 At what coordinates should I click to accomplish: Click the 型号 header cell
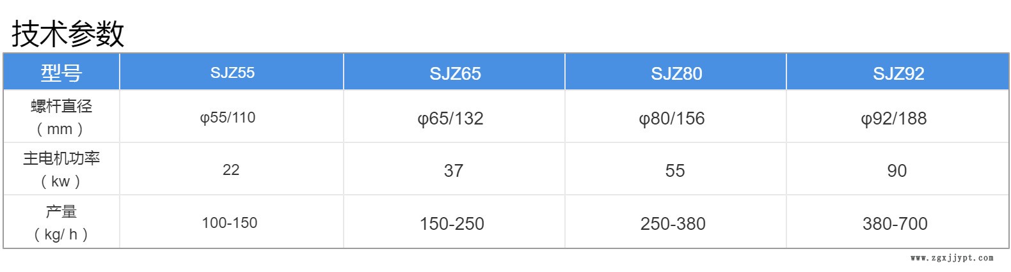pyautogui.click(x=61, y=73)
